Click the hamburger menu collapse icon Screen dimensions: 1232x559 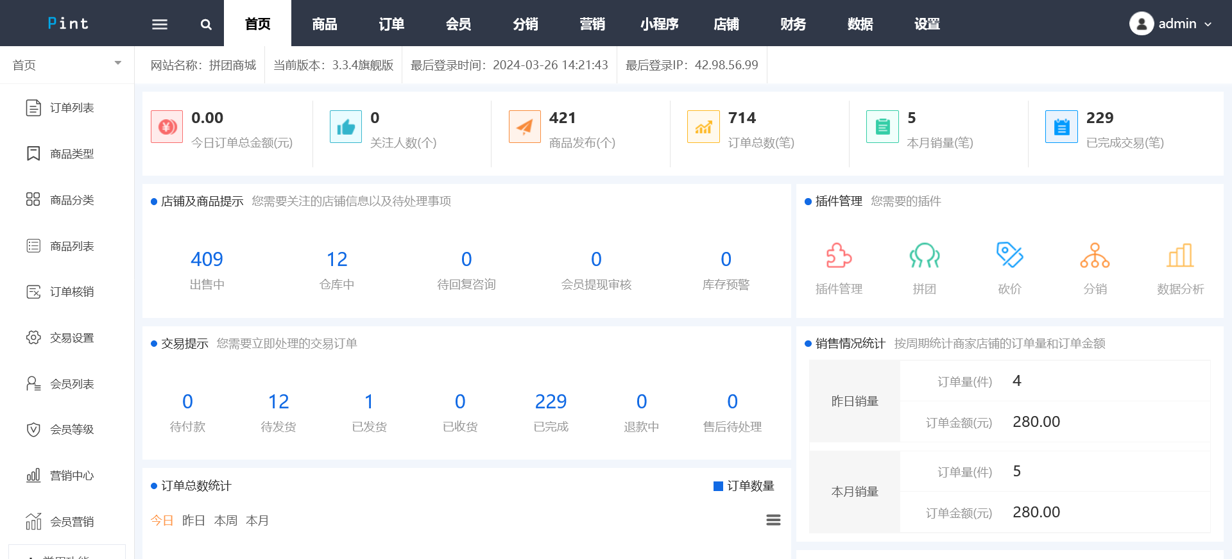160,24
